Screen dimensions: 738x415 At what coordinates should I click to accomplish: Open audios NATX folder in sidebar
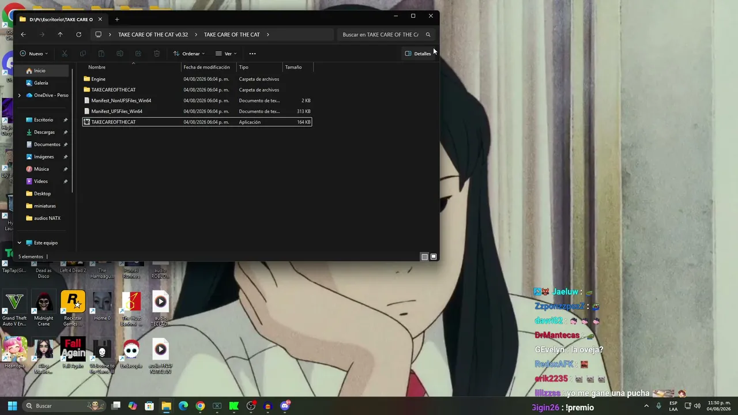(47, 218)
